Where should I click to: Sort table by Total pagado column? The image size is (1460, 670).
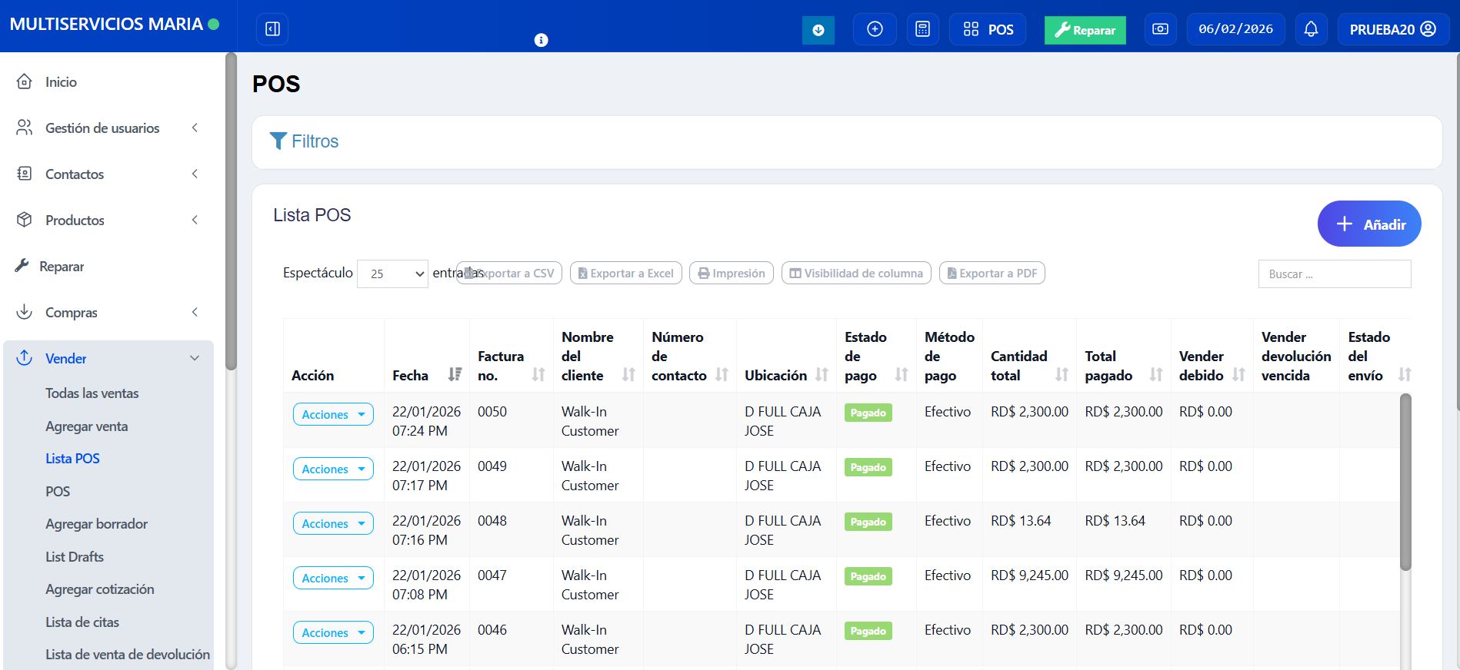tap(1123, 366)
